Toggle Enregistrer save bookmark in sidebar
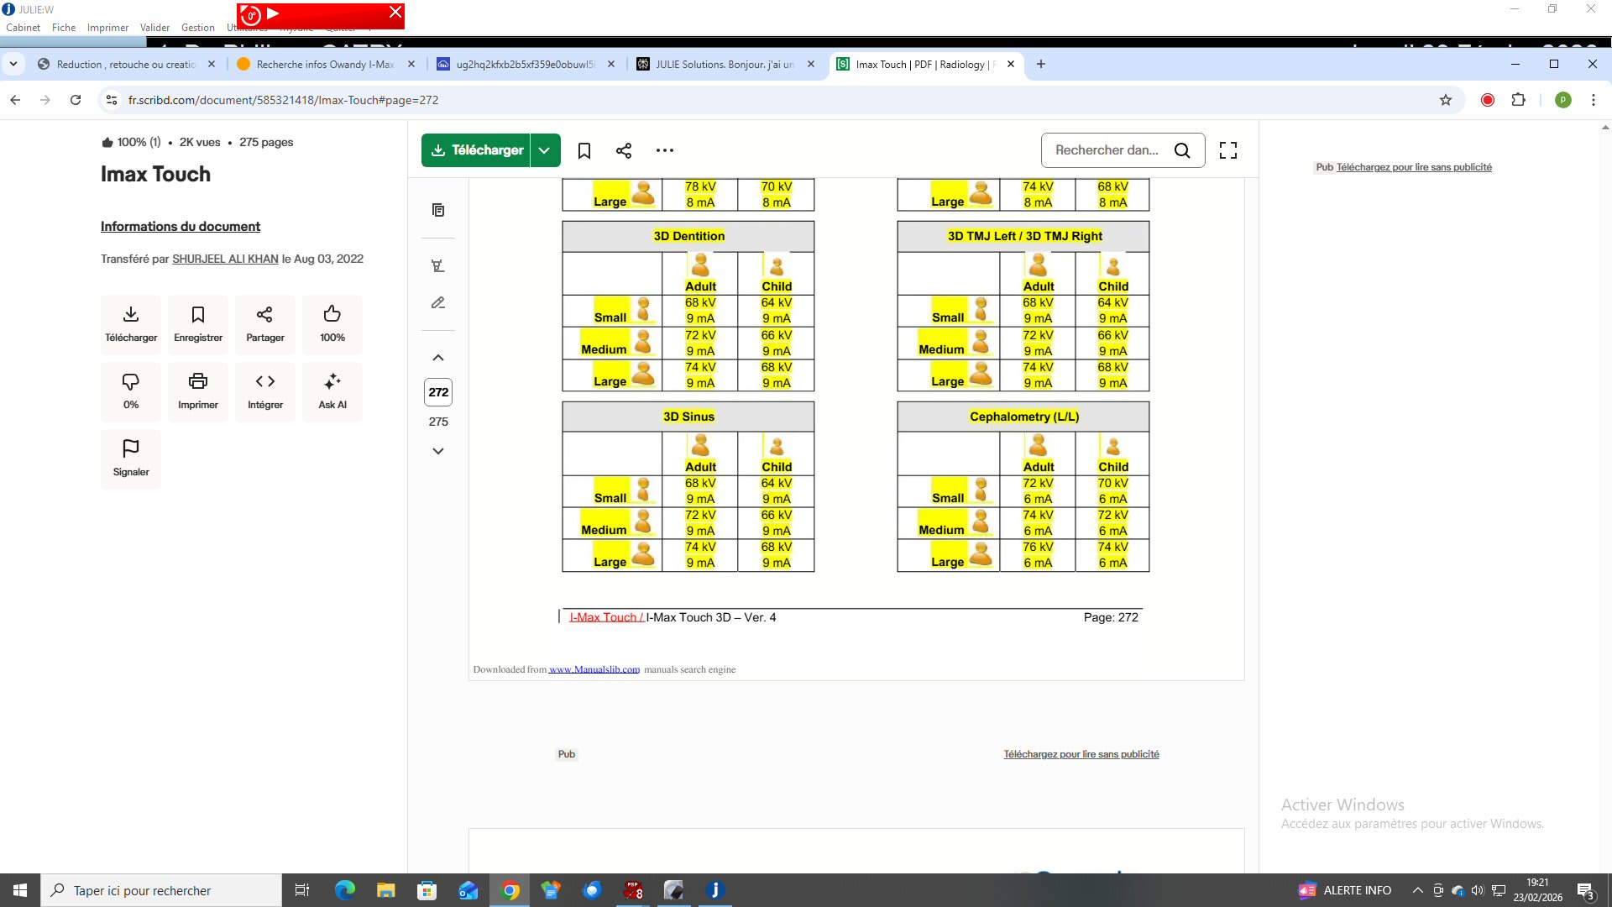Viewport: 1612px width, 907px height. click(198, 315)
